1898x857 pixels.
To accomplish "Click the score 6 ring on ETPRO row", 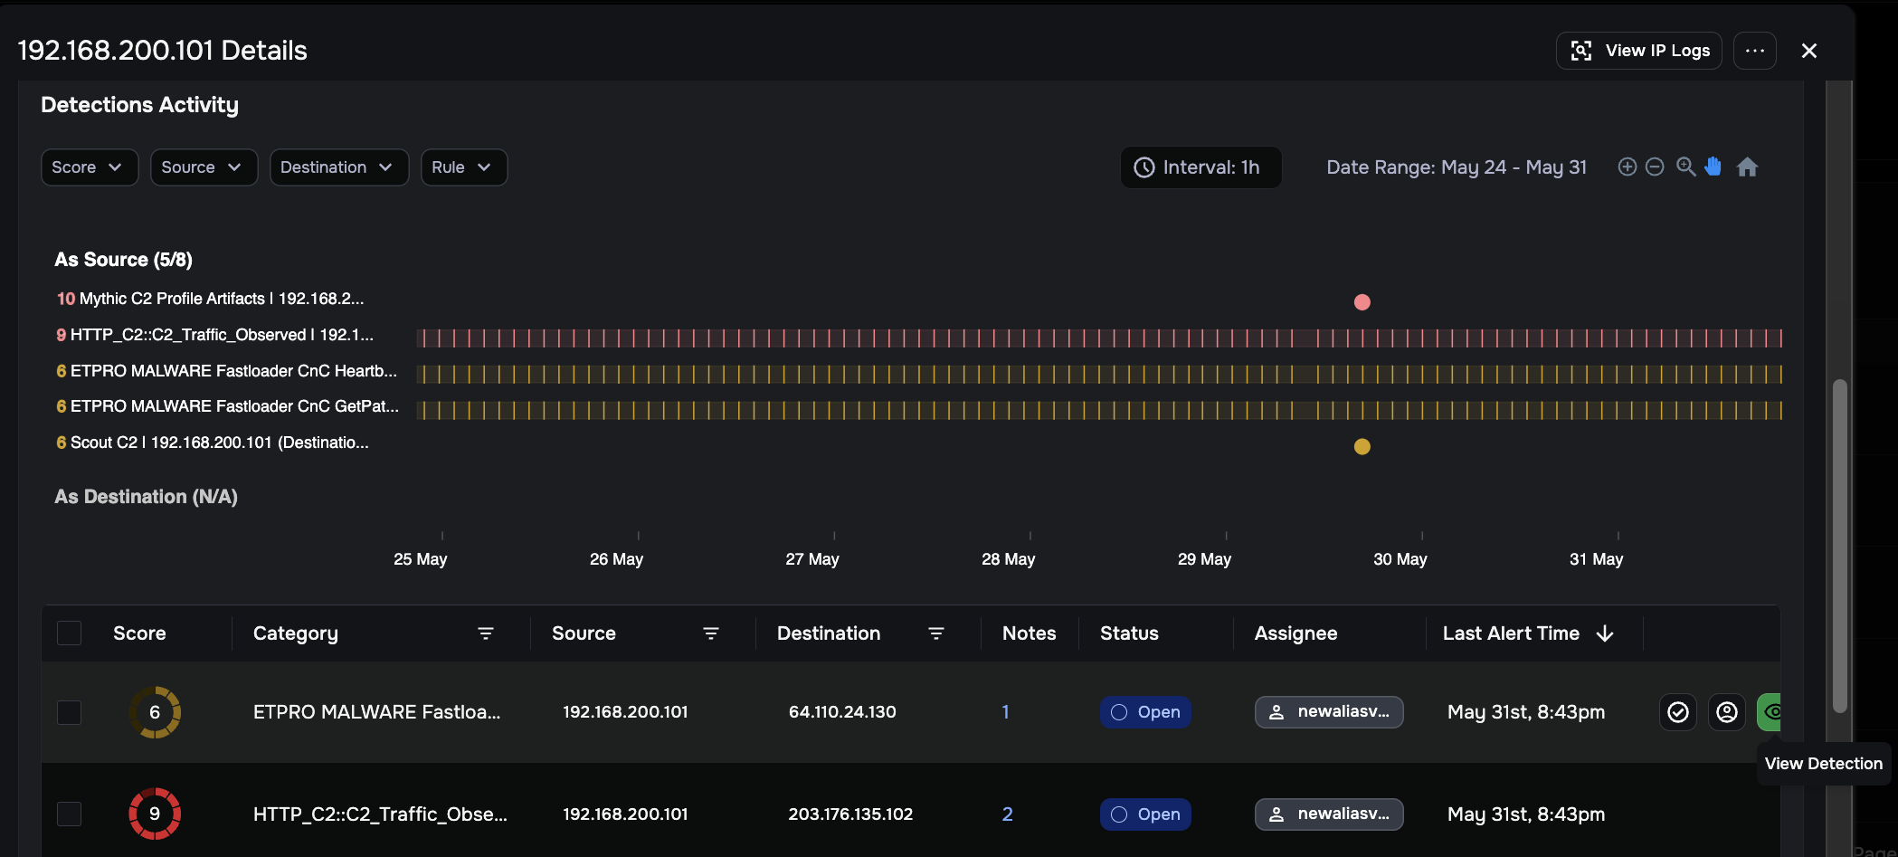I will point(155,712).
